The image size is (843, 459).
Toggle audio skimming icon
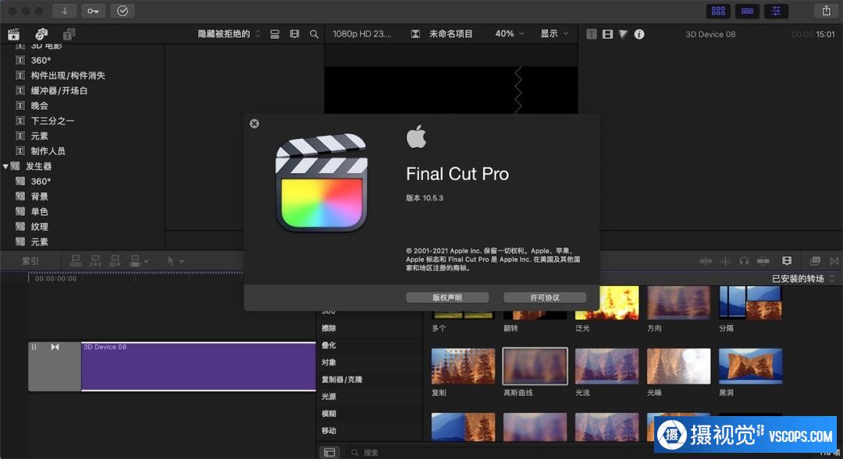[725, 261]
